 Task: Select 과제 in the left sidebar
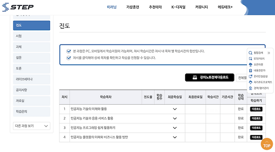point(32,47)
